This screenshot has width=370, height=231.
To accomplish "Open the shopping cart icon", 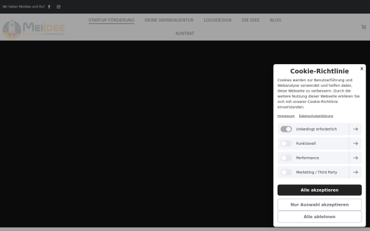I will pyautogui.click(x=364, y=27).
